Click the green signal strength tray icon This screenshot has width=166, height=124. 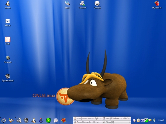pos(146,120)
